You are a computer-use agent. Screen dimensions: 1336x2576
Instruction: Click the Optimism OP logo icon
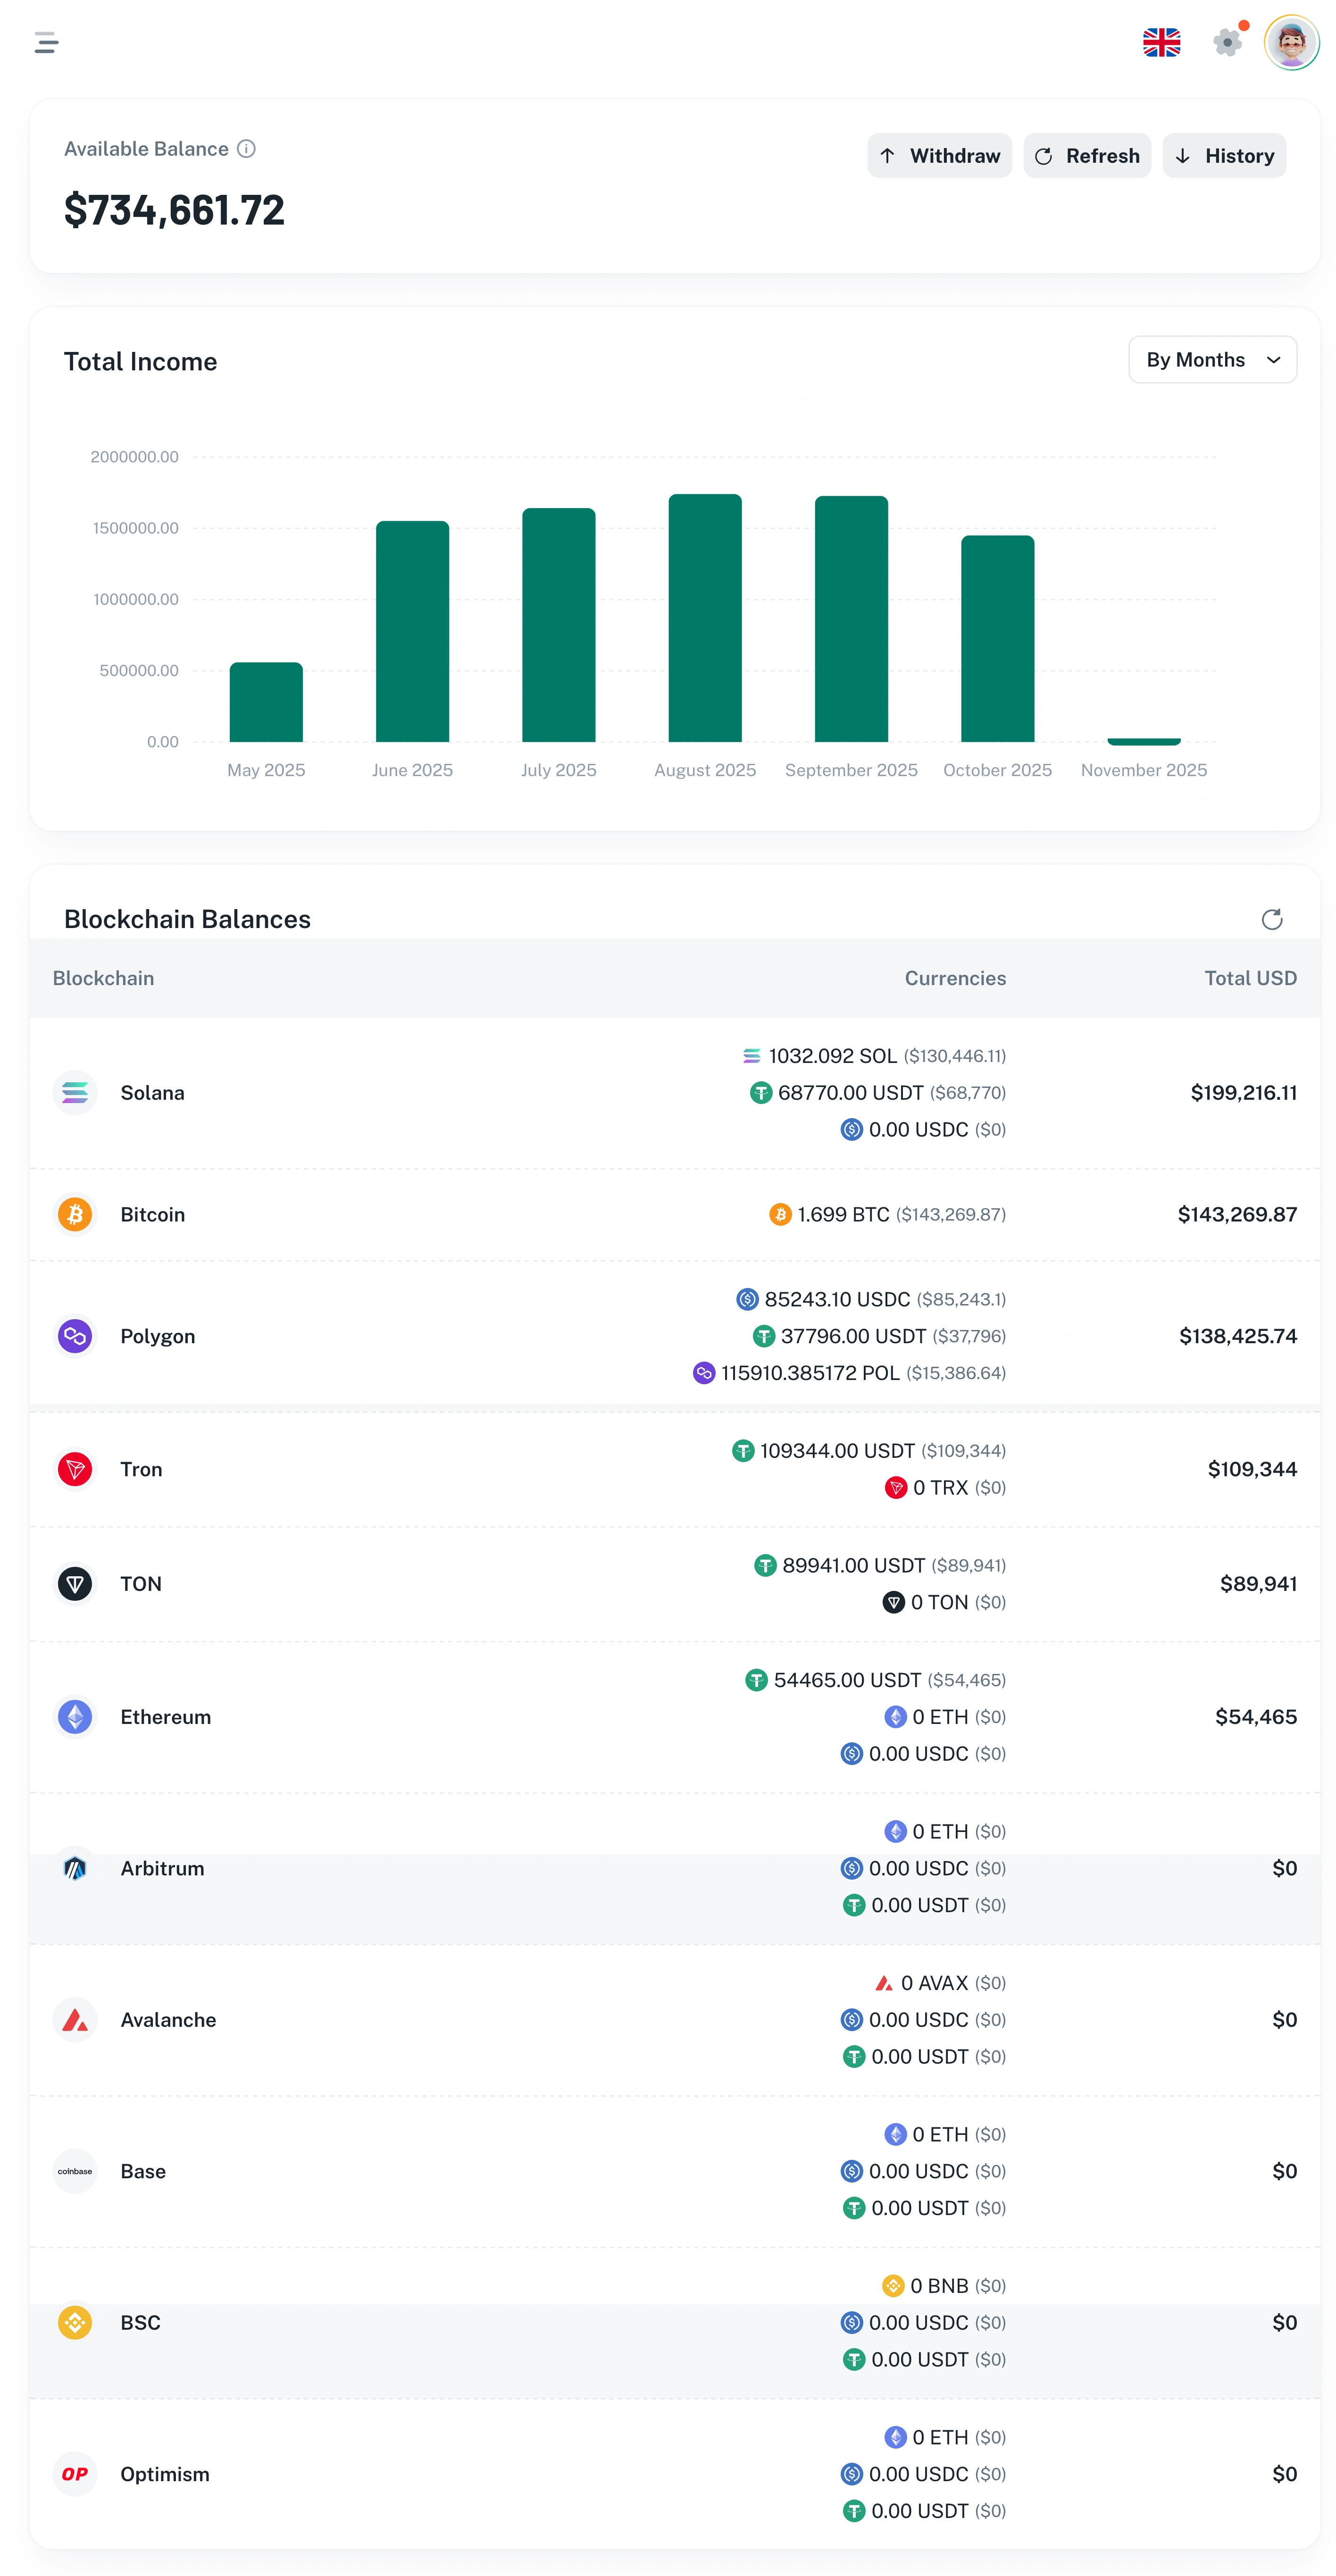point(75,2474)
